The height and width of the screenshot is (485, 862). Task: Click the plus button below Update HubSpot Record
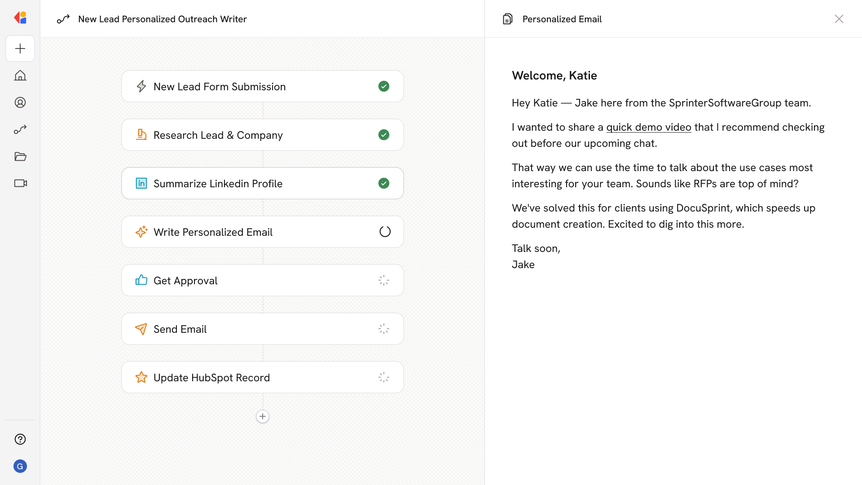coord(263,416)
